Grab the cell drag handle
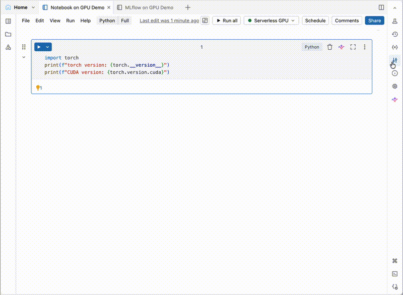Screen dimensions: 403x295 (x=24, y=47)
